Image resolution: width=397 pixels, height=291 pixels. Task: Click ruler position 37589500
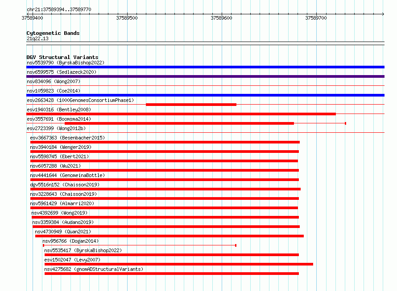[127, 18]
